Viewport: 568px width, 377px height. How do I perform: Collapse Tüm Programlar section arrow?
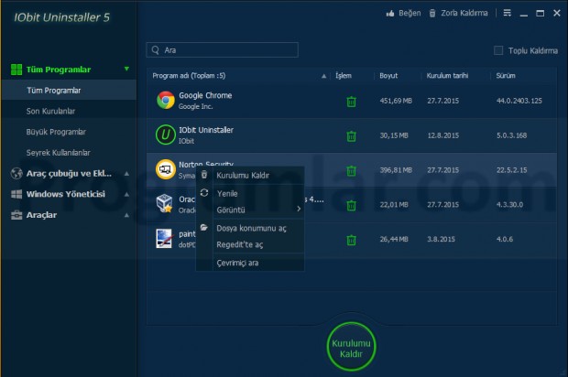(x=126, y=69)
